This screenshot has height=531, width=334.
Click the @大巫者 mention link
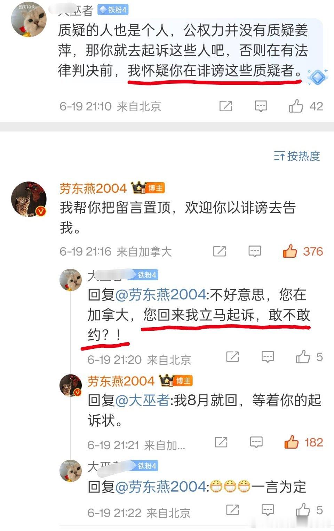pos(142,401)
